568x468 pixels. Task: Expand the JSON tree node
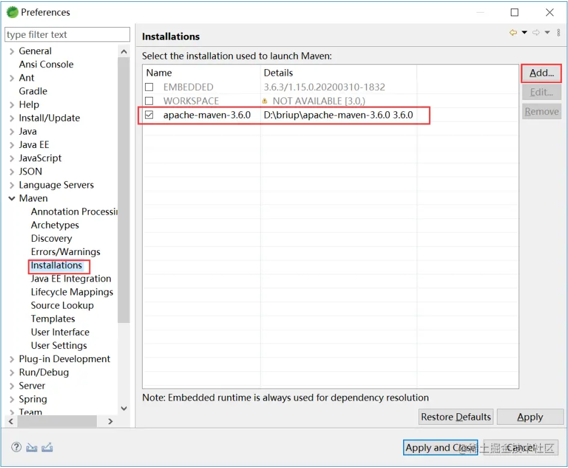[x=12, y=172]
